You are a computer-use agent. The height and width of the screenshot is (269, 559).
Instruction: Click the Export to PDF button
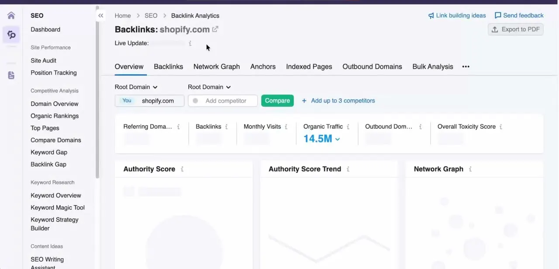[516, 29]
